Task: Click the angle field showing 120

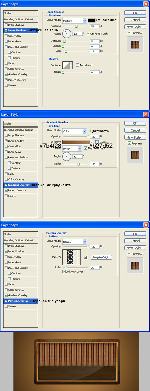Action: point(77,33)
